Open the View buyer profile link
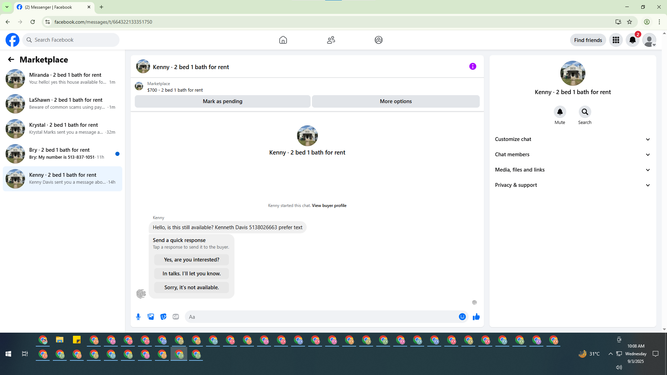The width and height of the screenshot is (667, 375). click(329, 206)
